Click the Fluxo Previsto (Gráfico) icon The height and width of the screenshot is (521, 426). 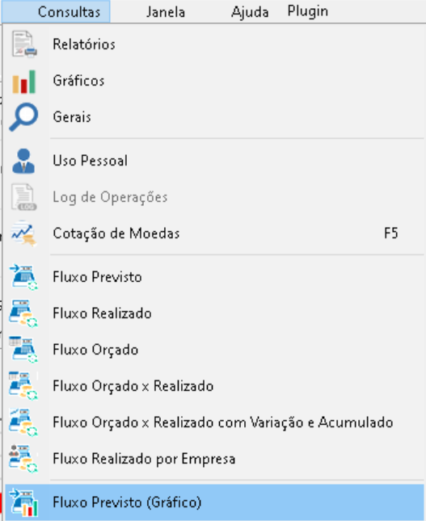23,502
